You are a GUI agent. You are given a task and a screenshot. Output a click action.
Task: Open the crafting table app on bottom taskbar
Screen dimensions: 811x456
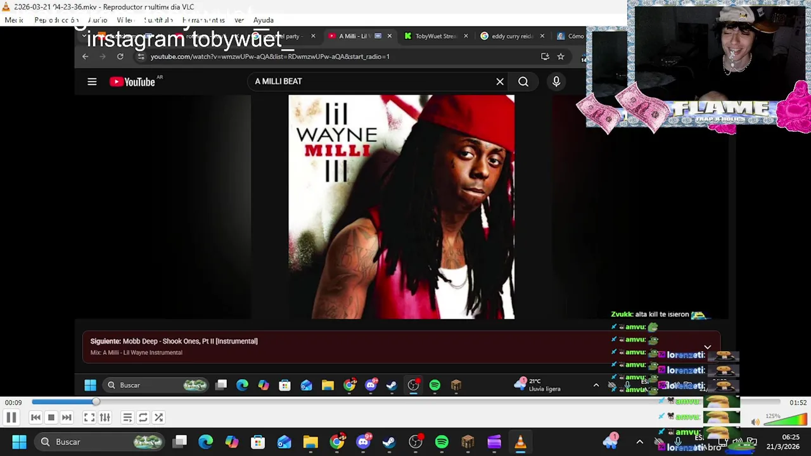(468, 442)
